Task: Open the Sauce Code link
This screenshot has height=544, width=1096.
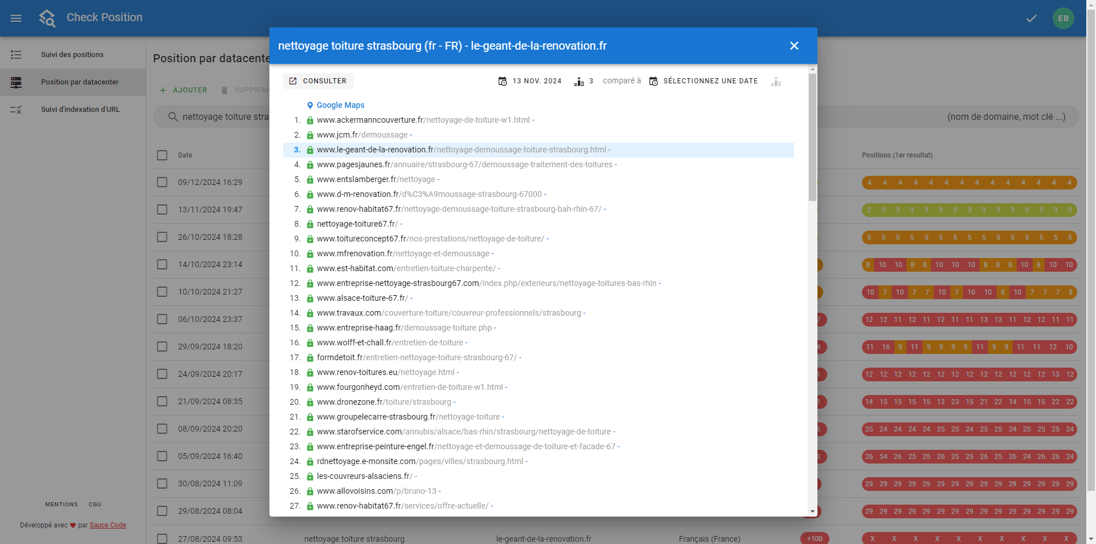Action: 108,525
